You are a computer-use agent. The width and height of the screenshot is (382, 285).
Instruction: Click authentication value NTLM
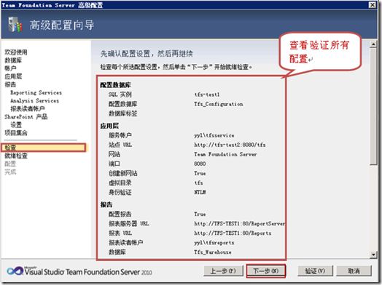[x=200, y=192]
